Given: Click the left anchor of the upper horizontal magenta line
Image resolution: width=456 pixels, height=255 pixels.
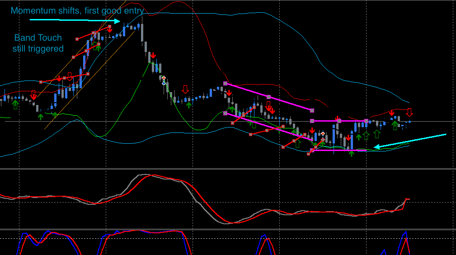Looking at the screenshot, I should [312, 121].
